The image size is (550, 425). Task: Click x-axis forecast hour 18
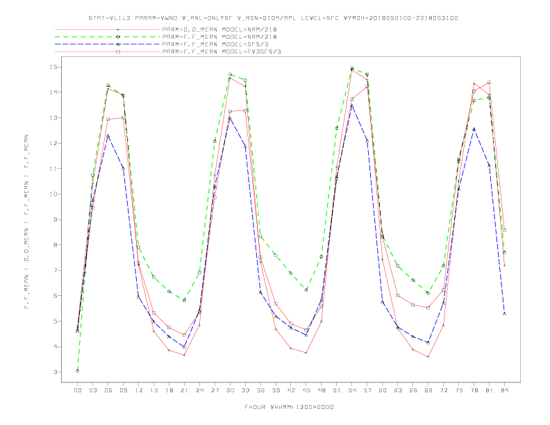click(x=169, y=390)
